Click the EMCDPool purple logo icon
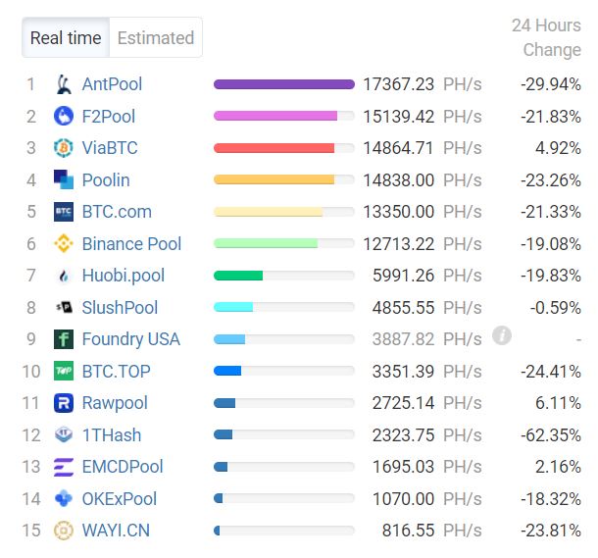 pos(64,467)
